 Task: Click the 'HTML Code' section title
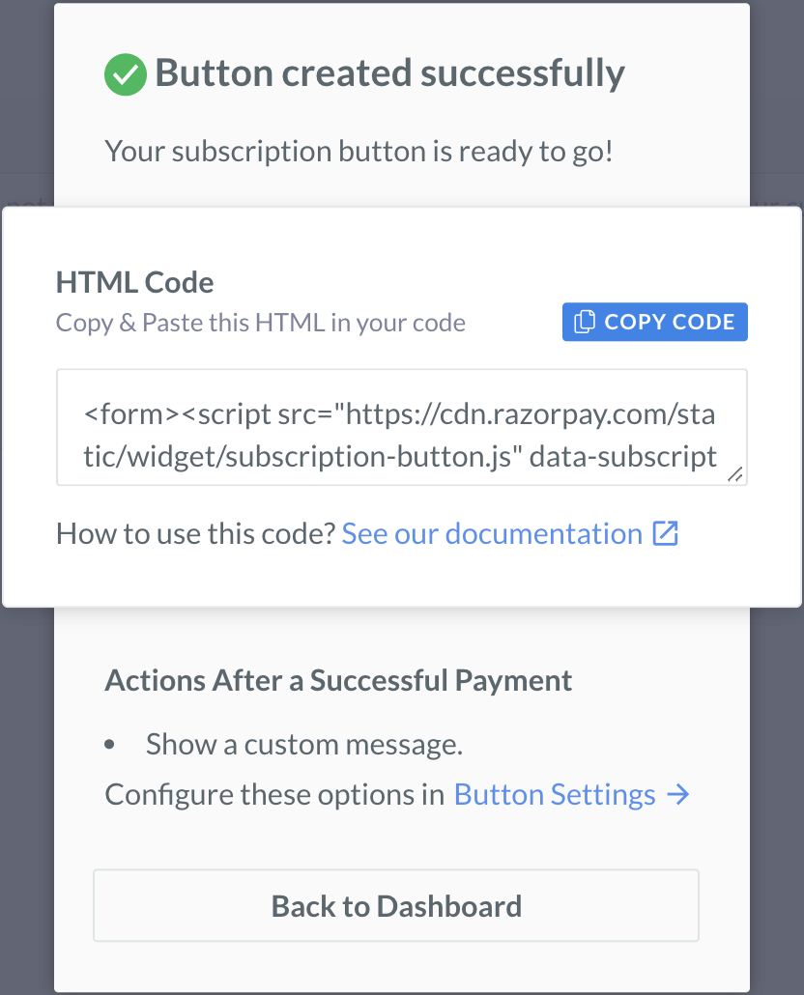[x=134, y=282]
